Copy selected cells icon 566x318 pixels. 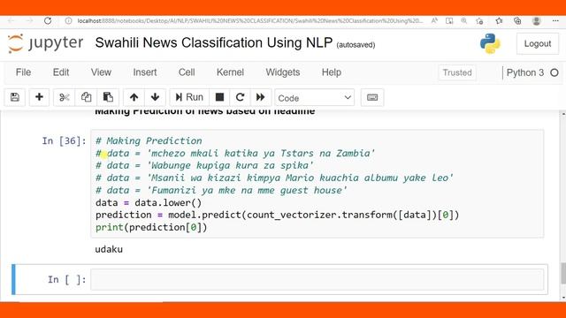[86, 97]
